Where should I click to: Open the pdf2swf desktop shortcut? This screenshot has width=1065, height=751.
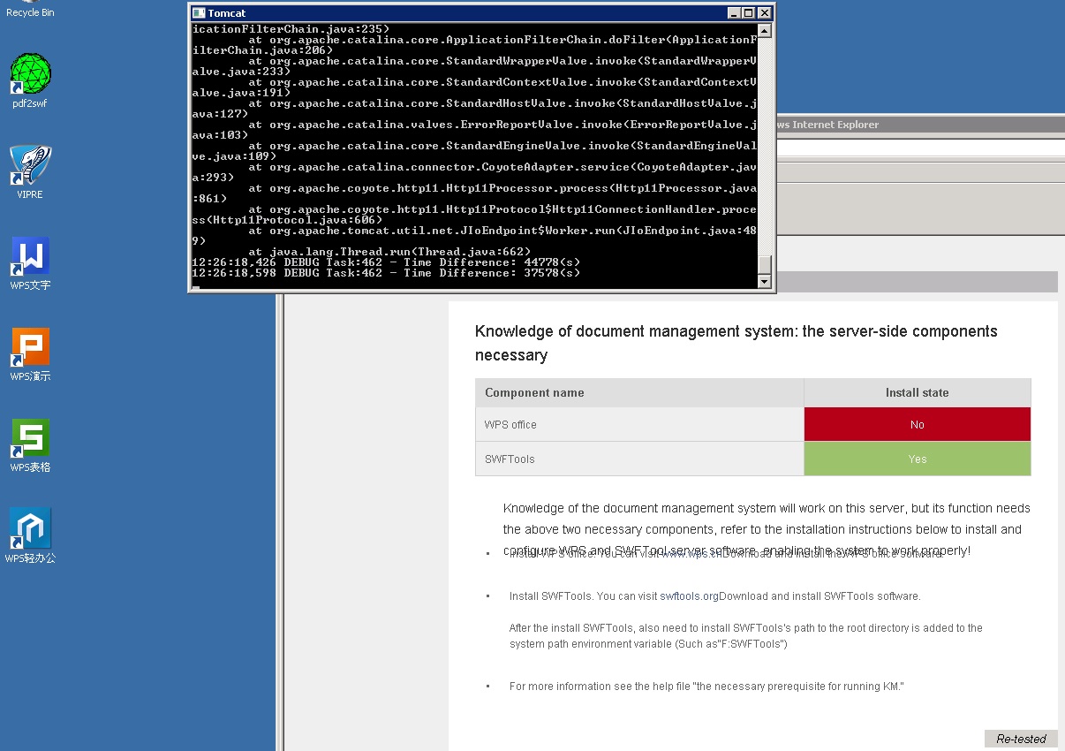pyautogui.click(x=30, y=80)
